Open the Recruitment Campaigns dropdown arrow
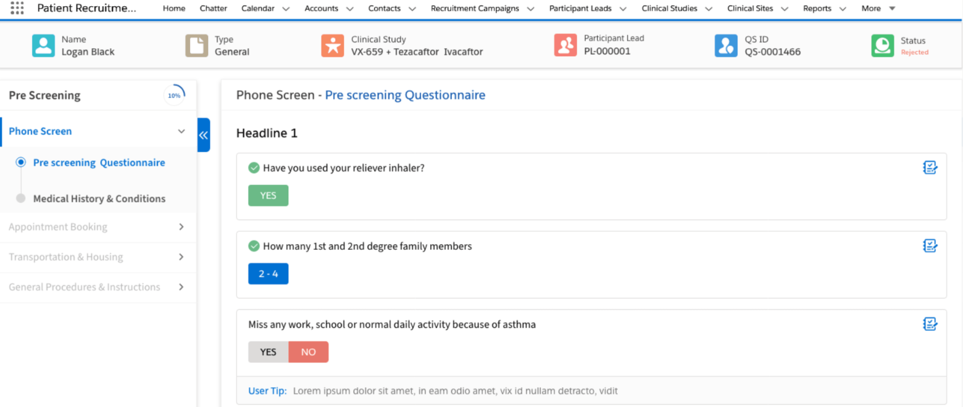The height and width of the screenshot is (407, 963). [530, 9]
